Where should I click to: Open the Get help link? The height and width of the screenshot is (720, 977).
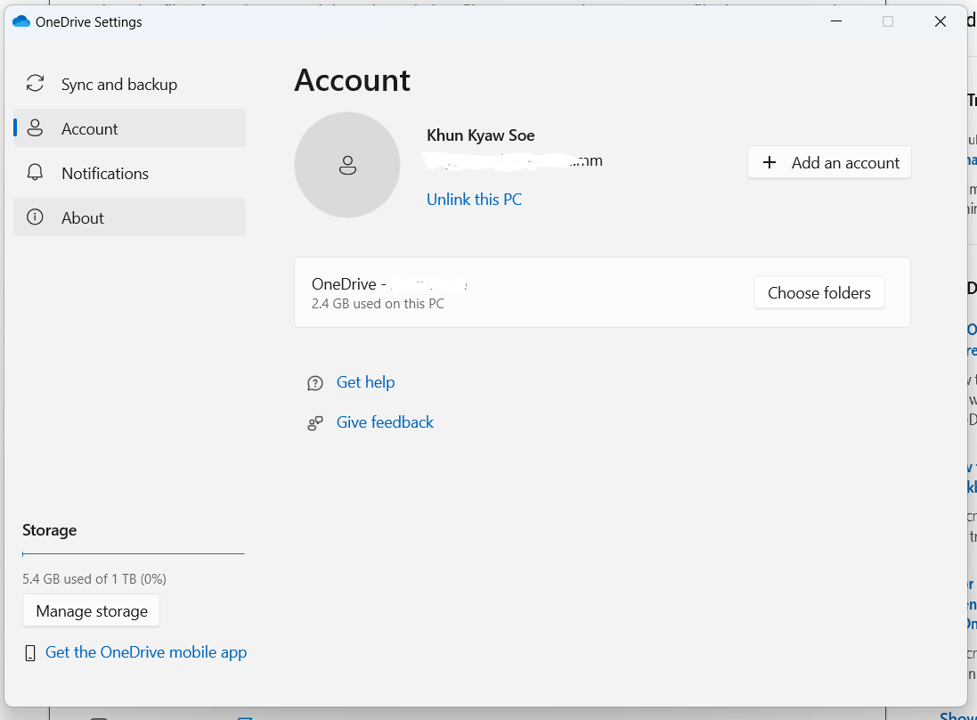pyautogui.click(x=366, y=382)
